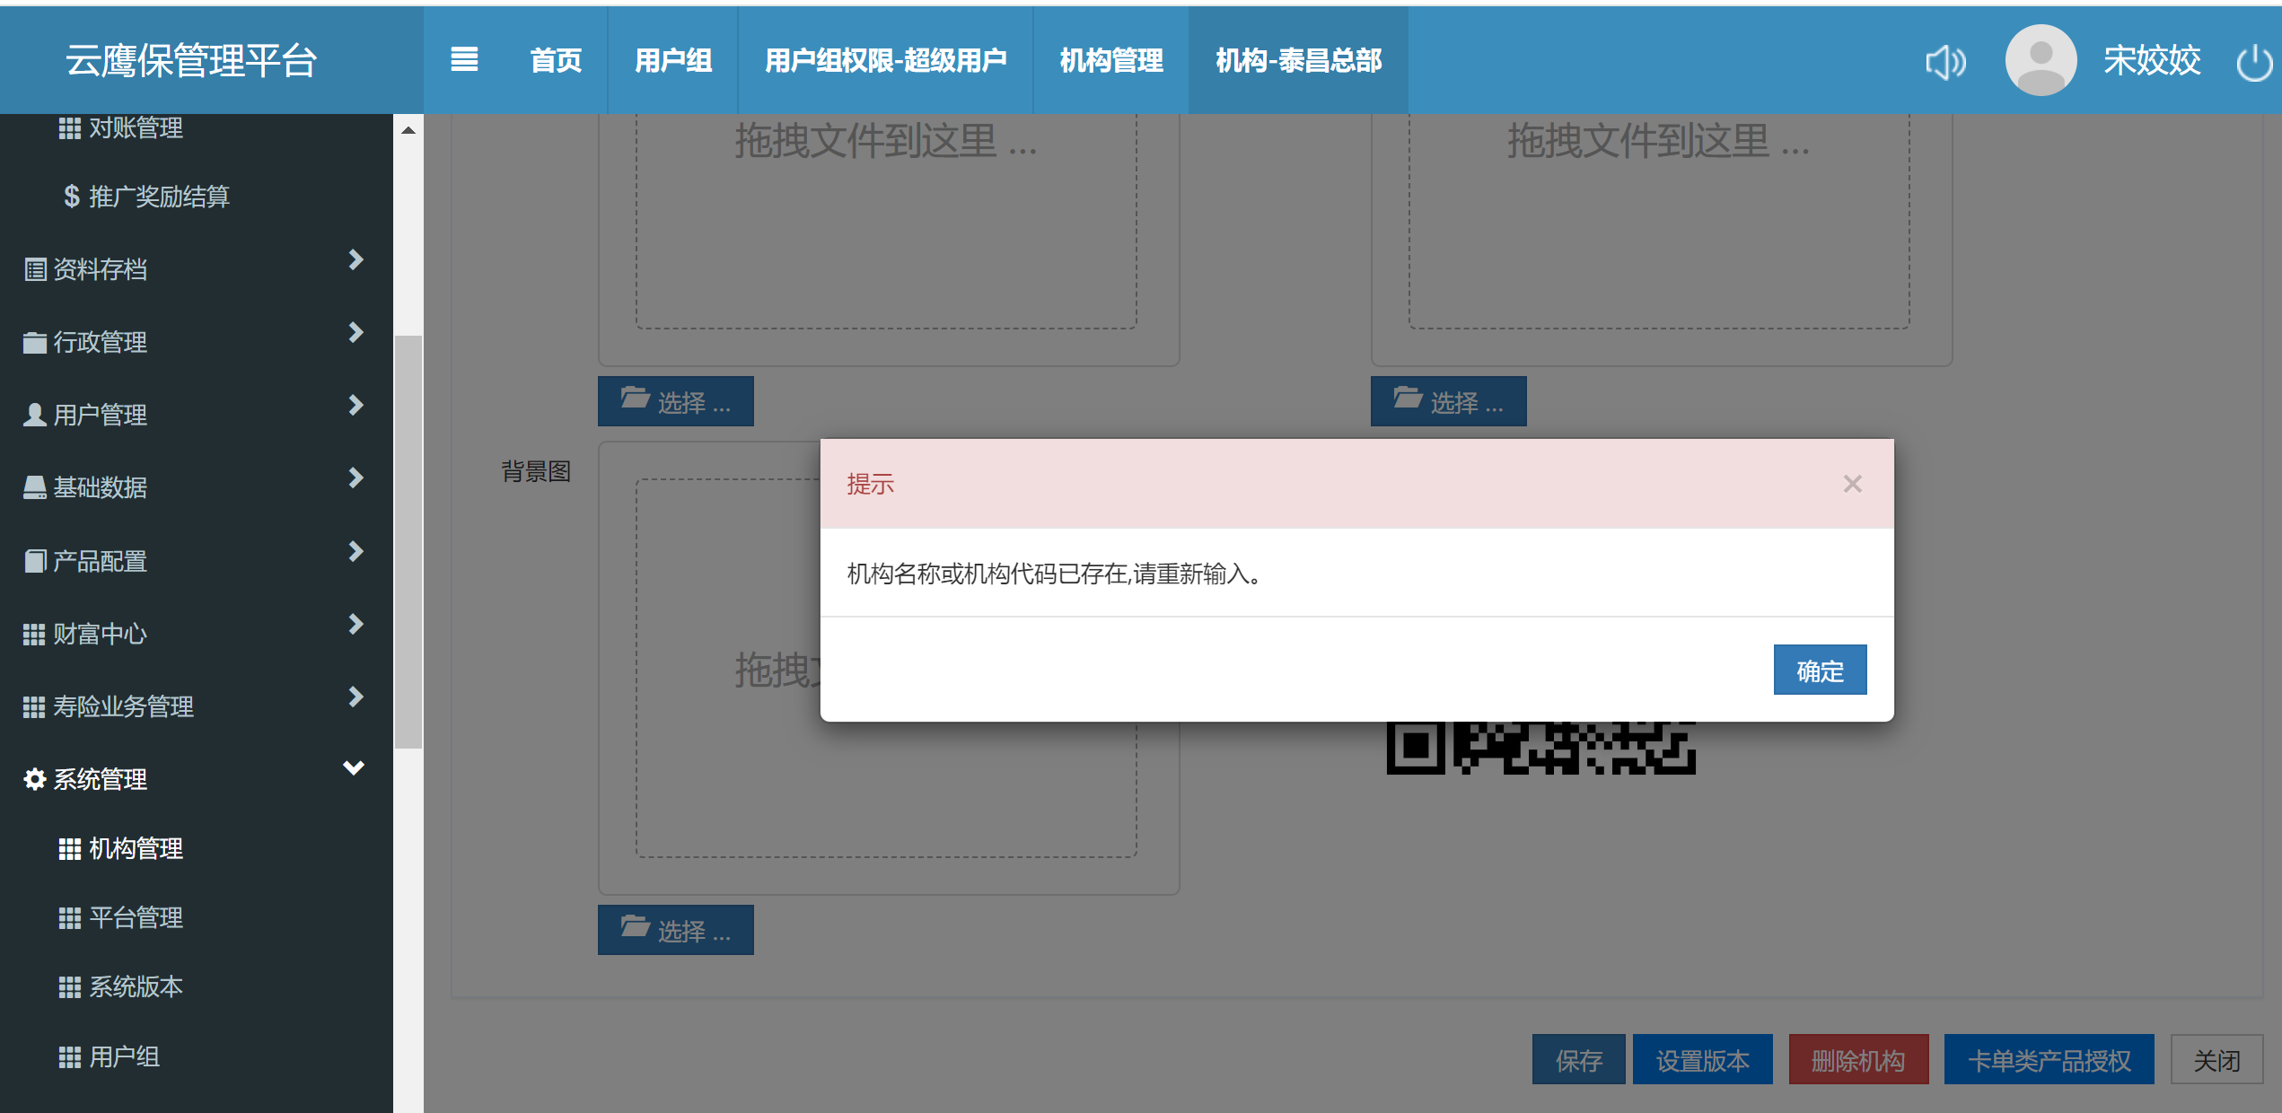The image size is (2282, 1113).
Task: Click the 卡单类产品授权 button
Action: coord(2048,1060)
